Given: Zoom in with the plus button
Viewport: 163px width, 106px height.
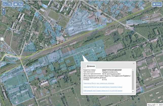Looking at the screenshot, I should (4, 10).
